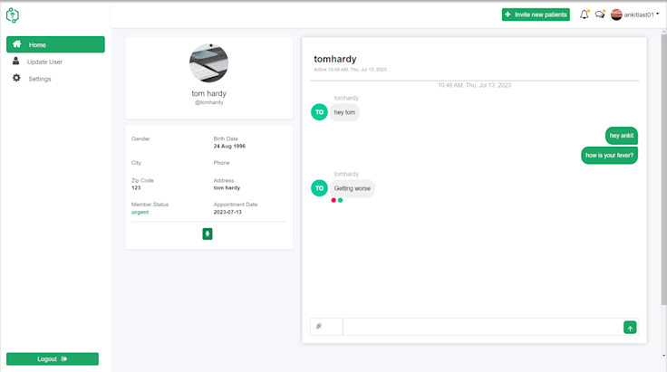Click the 'how is your fever?' message
This screenshot has width=667, height=372.
coord(609,155)
